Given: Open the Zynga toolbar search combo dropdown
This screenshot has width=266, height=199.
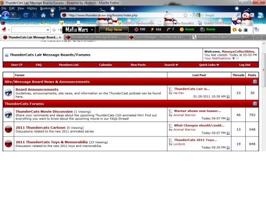Looking at the screenshot, I should pos(48,30).
